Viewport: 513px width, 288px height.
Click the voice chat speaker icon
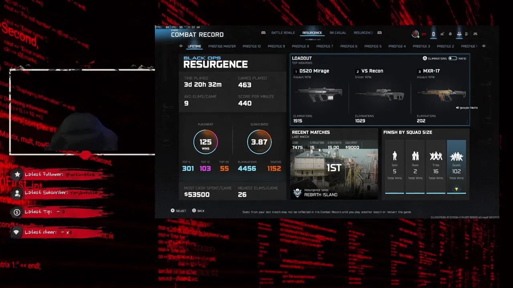coord(457,108)
